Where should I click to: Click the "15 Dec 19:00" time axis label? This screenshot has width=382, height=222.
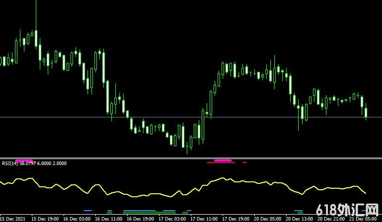click(45, 219)
